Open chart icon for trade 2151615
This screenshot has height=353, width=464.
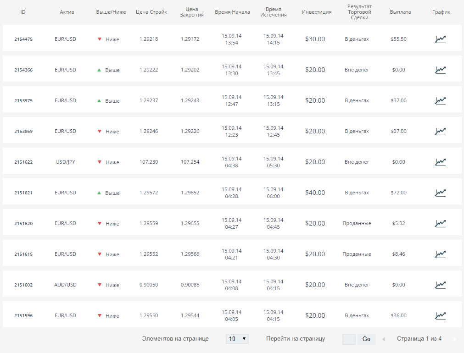coord(440,254)
